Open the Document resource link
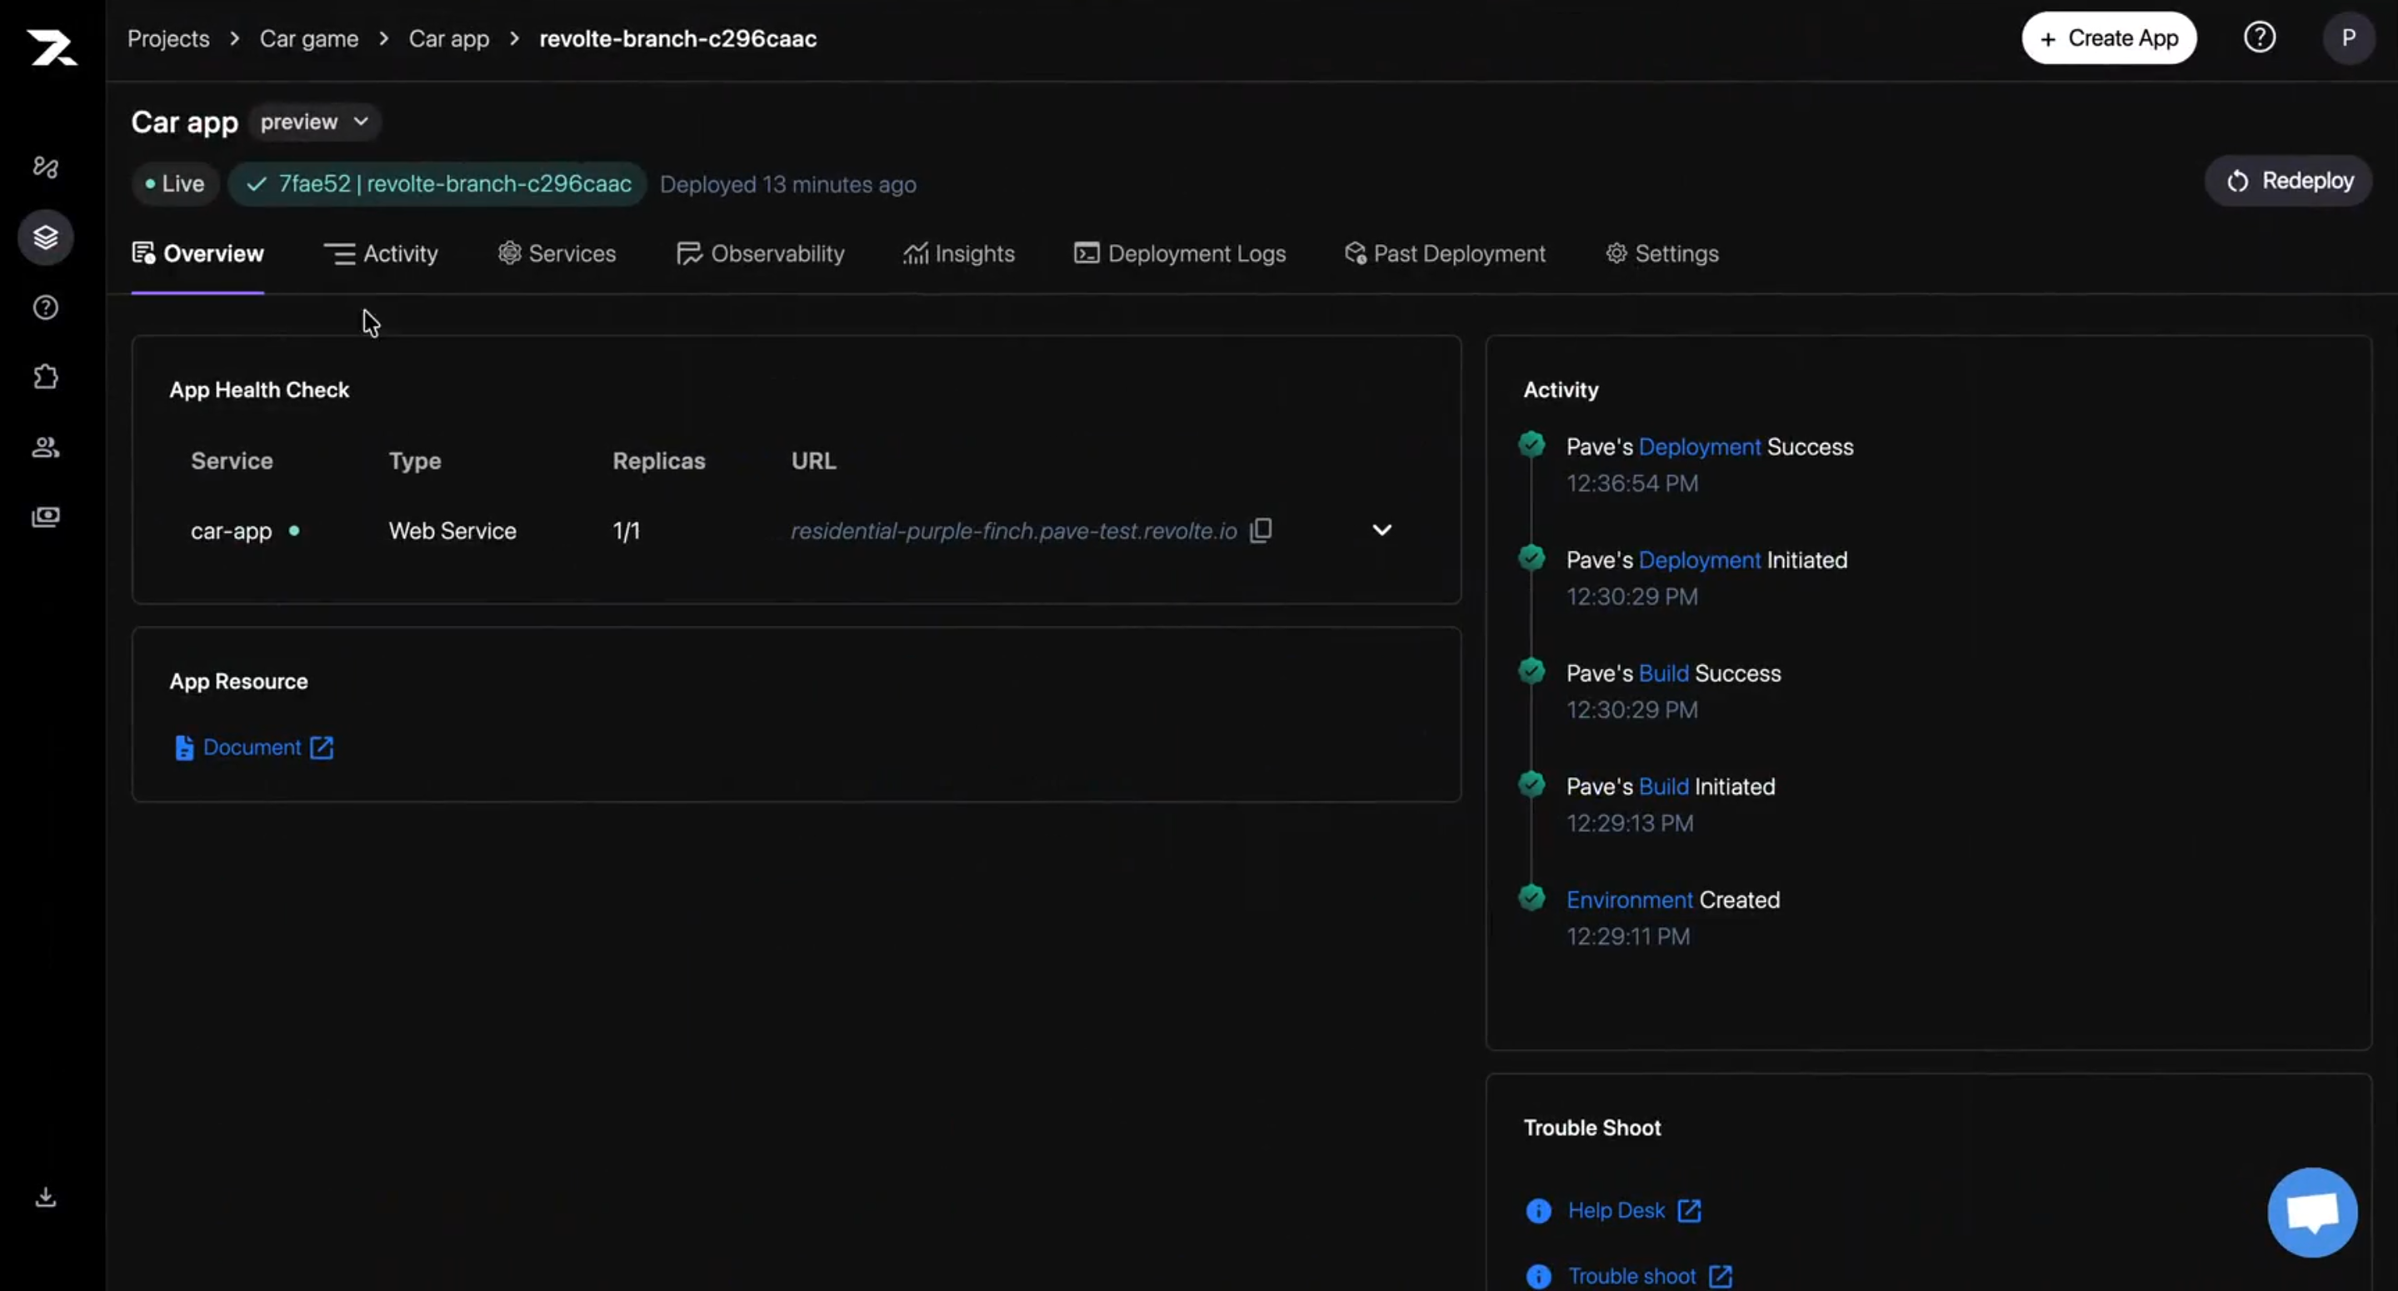Screen dimensions: 2398x1291 (252, 747)
